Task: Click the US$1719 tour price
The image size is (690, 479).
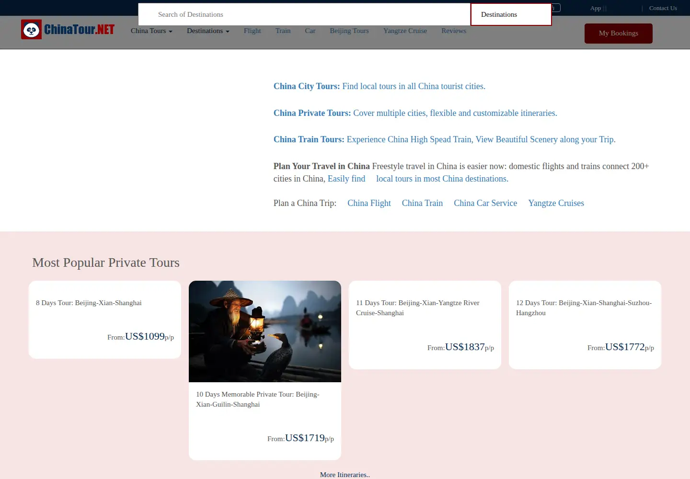Action: [305, 438]
